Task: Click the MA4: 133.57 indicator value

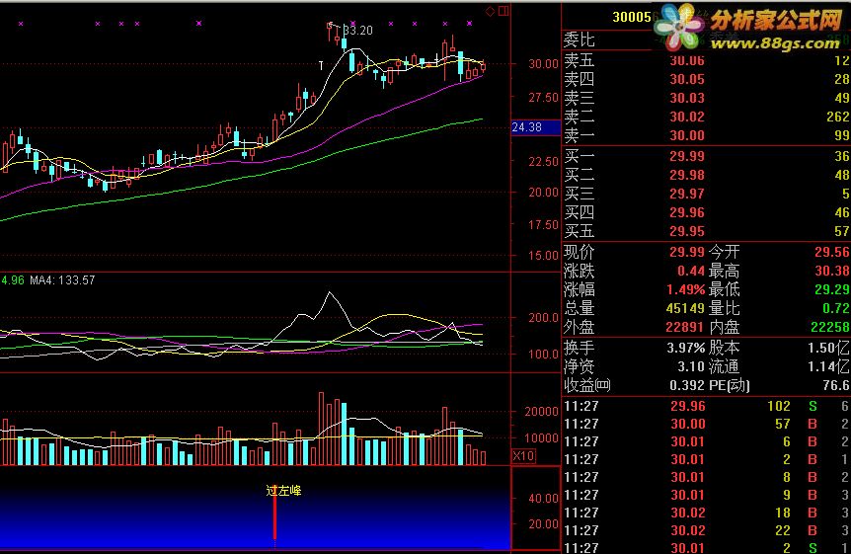Action: 62,280
